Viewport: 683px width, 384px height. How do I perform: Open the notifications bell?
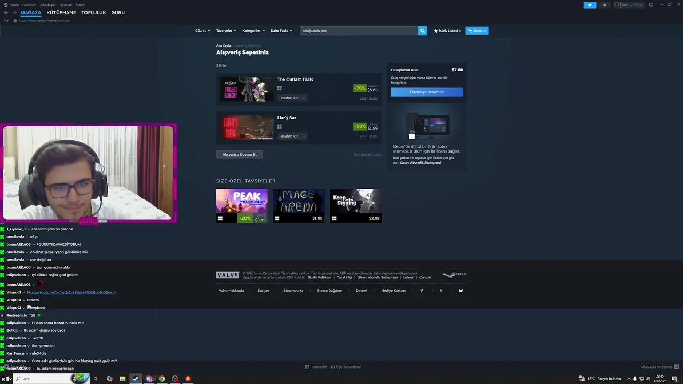(605, 5)
